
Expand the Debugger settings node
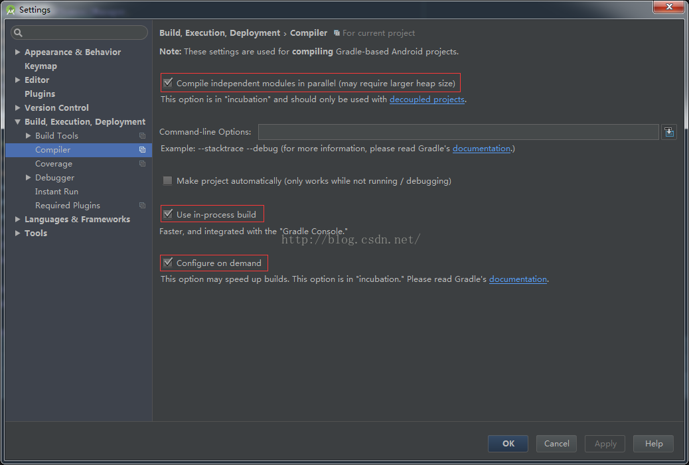point(29,178)
